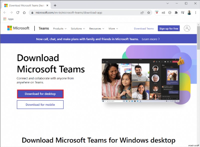
Task: Open the red pocket-style extension icon
Action: click(157, 13)
